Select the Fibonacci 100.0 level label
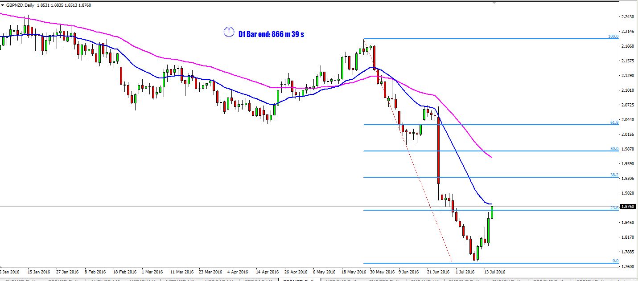The width and height of the screenshot is (638, 281). click(613, 37)
